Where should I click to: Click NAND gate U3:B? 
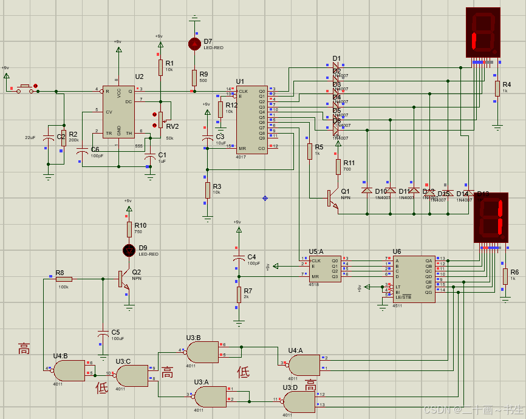[x=202, y=351]
